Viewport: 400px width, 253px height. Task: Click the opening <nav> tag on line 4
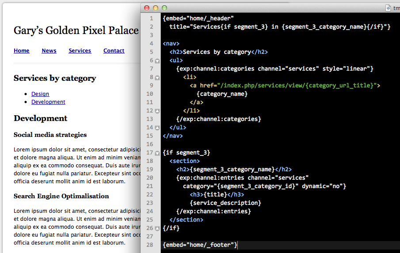171,44
